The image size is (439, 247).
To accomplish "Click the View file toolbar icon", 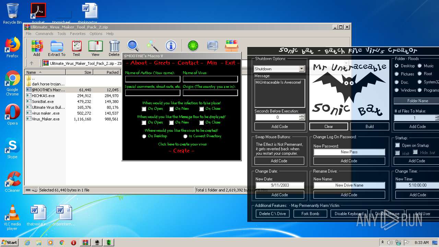I will click(95, 48).
